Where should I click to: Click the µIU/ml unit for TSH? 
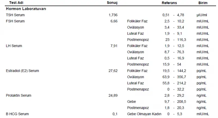click(202, 15)
